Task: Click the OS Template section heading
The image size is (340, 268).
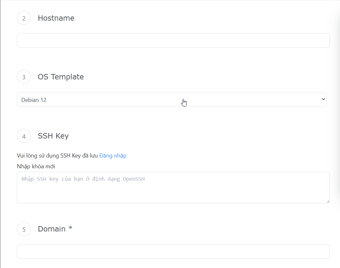Action: [x=61, y=77]
